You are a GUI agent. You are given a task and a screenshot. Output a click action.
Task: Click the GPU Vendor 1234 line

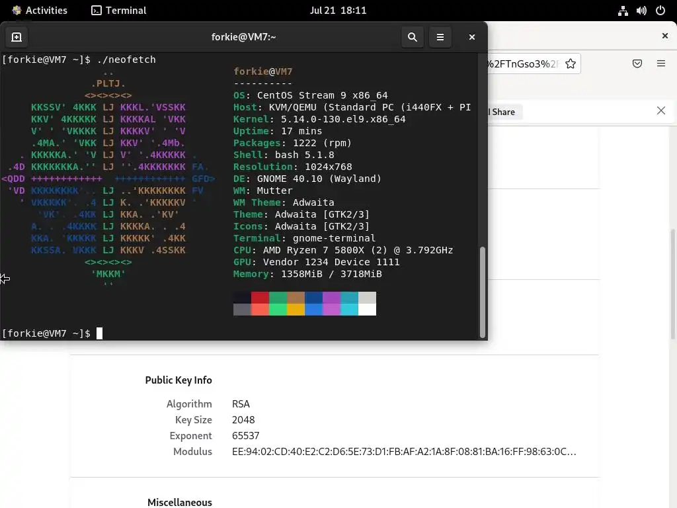click(317, 262)
